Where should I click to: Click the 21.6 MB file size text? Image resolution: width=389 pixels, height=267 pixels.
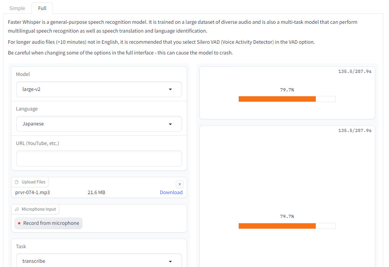point(96,192)
